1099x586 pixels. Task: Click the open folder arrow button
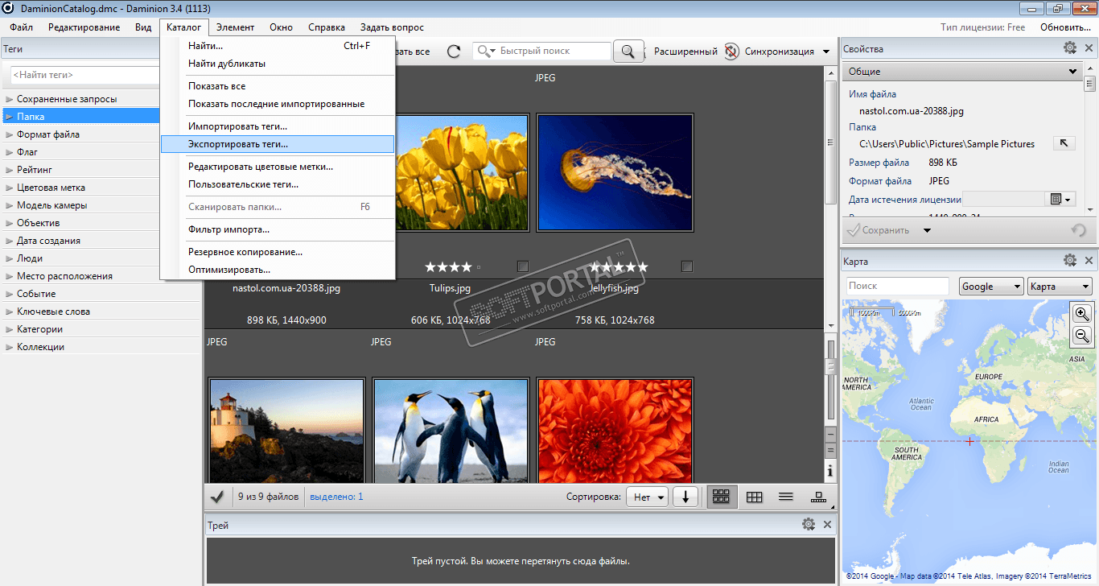coord(1064,143)
